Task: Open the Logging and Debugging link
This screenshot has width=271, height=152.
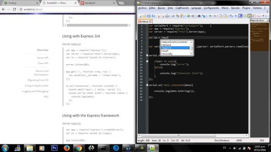Action: tap(35, 91)
